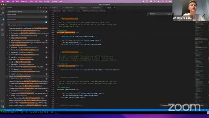209x118 pixels.
Task: Collapse the ri_triggers.c results group
Action: [x=8, y=69]
